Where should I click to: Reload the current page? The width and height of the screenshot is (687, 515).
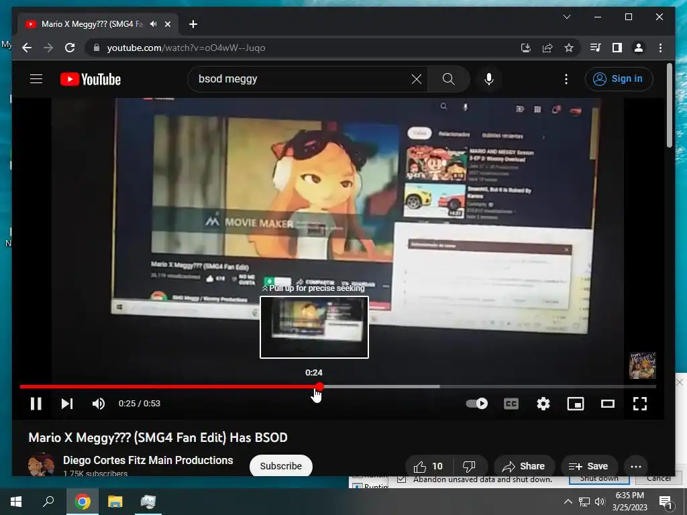[70, 48]
